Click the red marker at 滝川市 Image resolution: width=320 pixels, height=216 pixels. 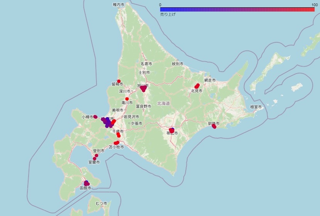[127, 99]
